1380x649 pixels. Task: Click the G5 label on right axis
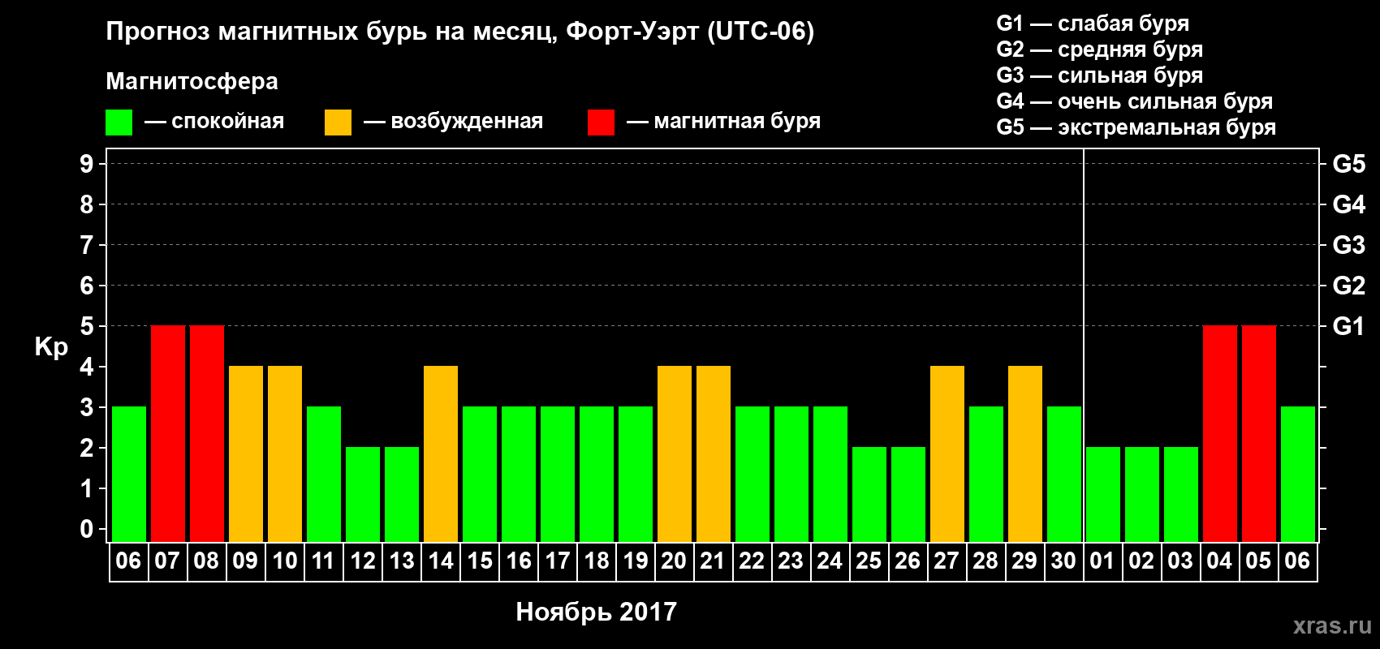(1348, 164)
